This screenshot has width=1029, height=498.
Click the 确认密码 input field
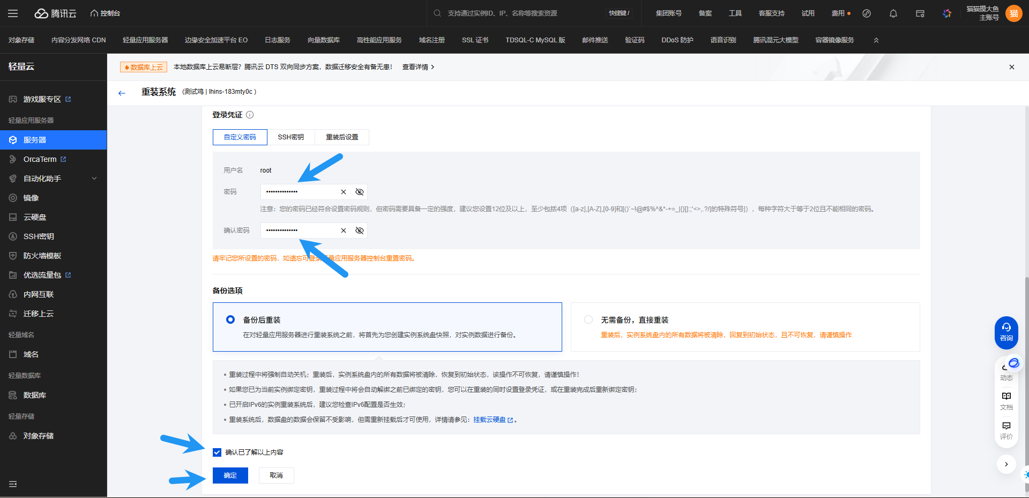300,231
